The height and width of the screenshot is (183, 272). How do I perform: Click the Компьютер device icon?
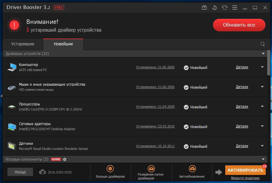(x=12, y=67)
